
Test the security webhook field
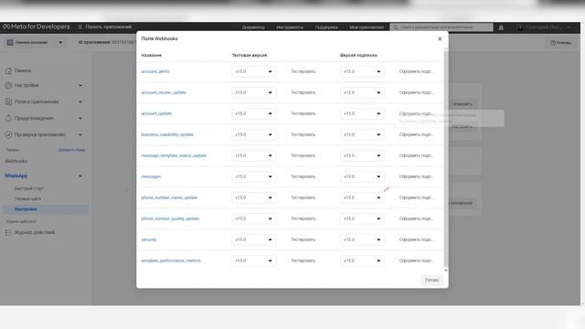click(x=303, y=239)
